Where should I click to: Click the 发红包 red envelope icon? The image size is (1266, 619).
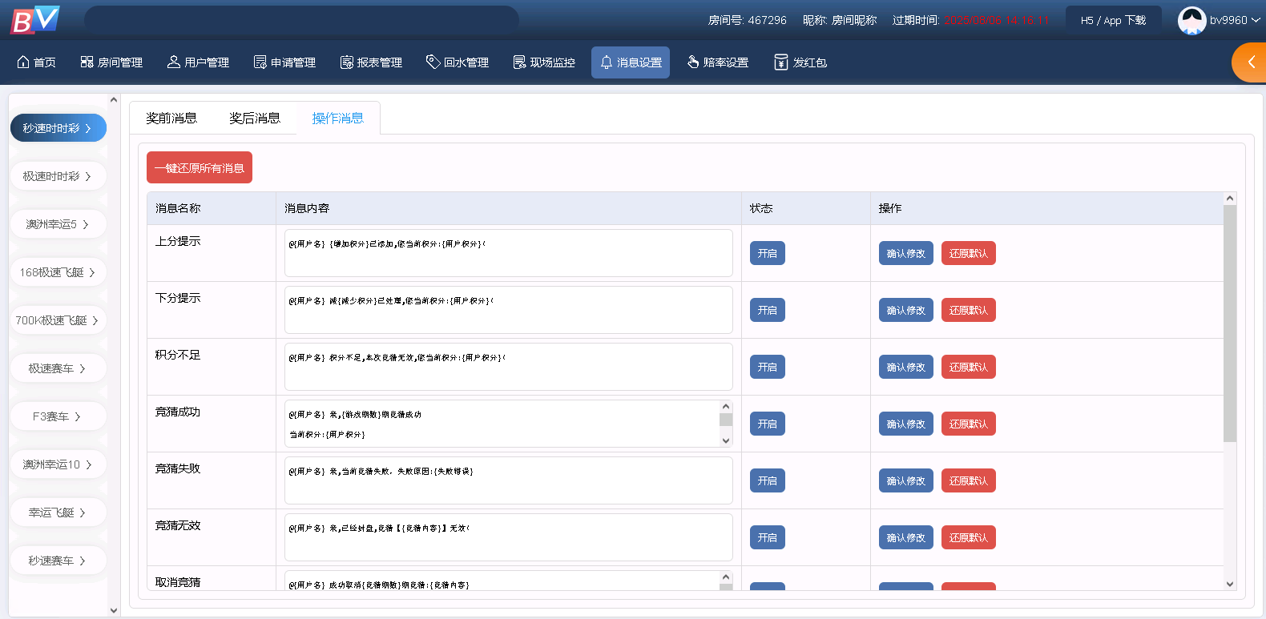780,62
